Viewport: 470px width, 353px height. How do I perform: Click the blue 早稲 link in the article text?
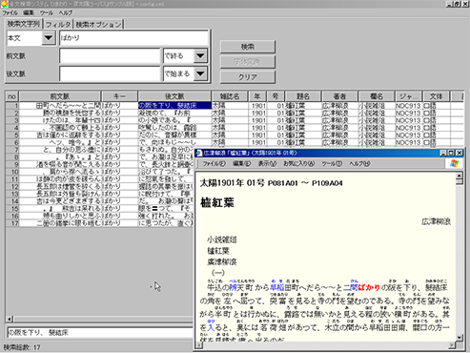(x=276, y=288)
